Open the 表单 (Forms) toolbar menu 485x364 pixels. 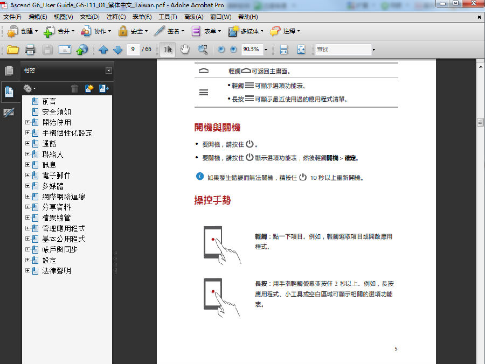[x=206, y=31]
